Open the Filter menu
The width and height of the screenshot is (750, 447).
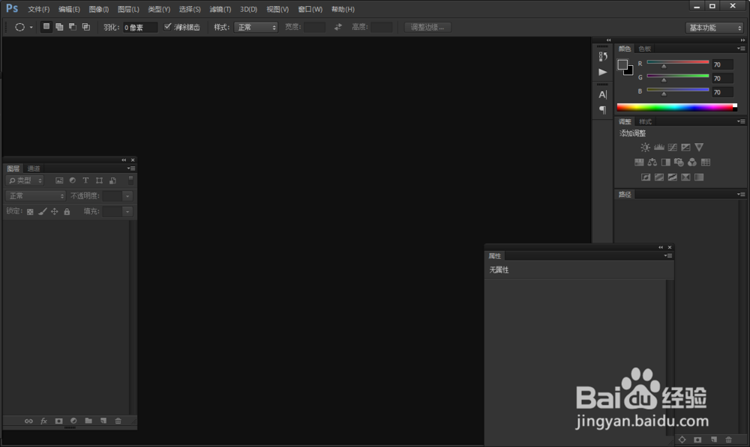tap(220, 10)
